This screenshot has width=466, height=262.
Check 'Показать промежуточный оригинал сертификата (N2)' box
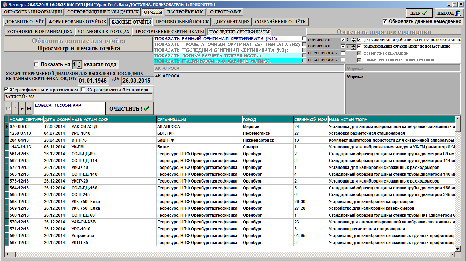[x=304, y=44]
